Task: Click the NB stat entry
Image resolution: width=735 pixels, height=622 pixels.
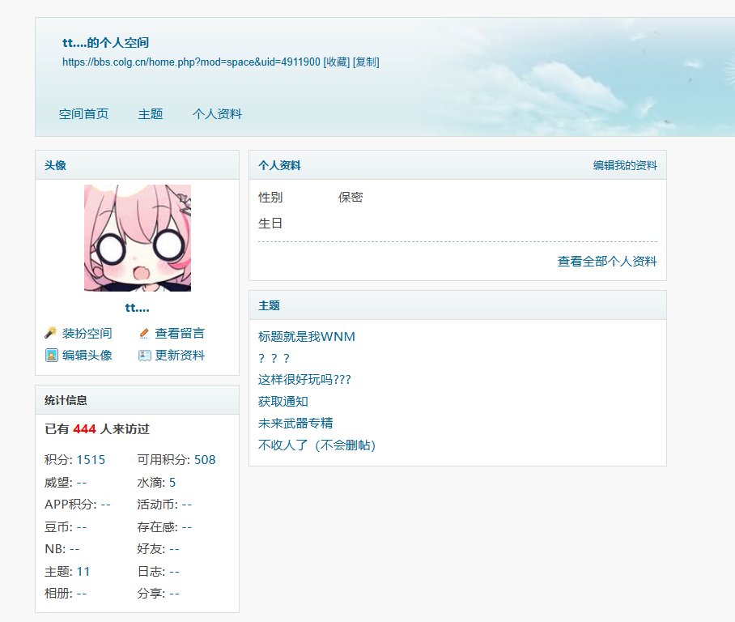Action: (62, 549)
